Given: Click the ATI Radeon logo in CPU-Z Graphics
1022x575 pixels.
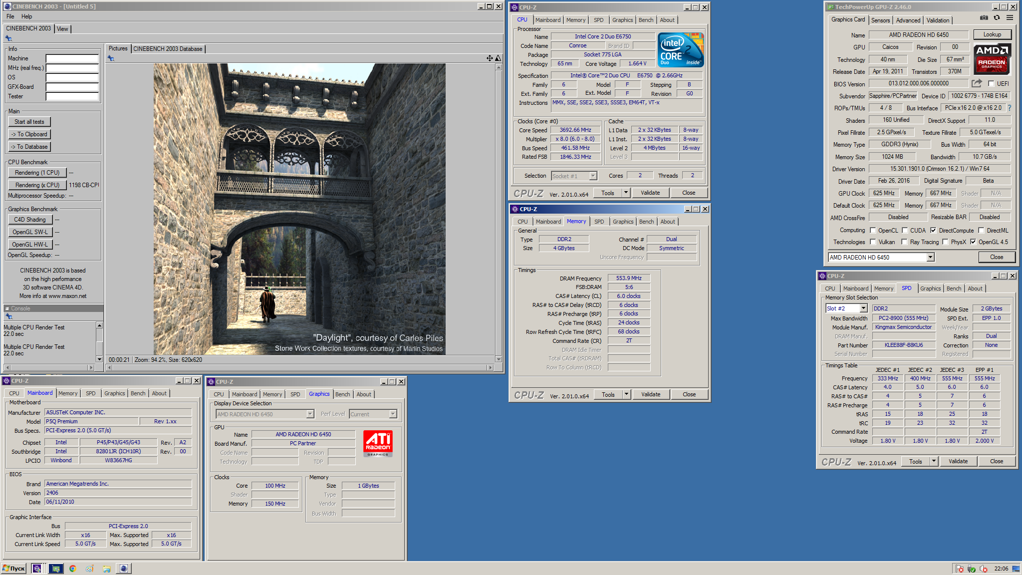Looking at the screenshot, I should (x=378, y=443).
